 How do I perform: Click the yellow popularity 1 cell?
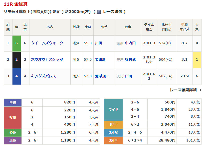point(197,60)
